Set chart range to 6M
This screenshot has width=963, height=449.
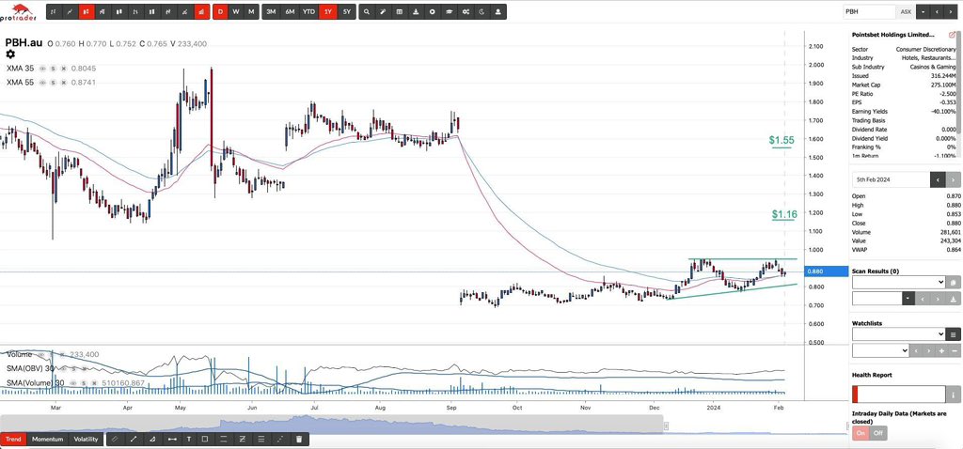click(290, 11)
